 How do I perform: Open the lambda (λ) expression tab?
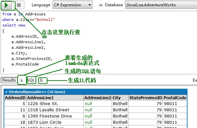(x=22, y=80)
